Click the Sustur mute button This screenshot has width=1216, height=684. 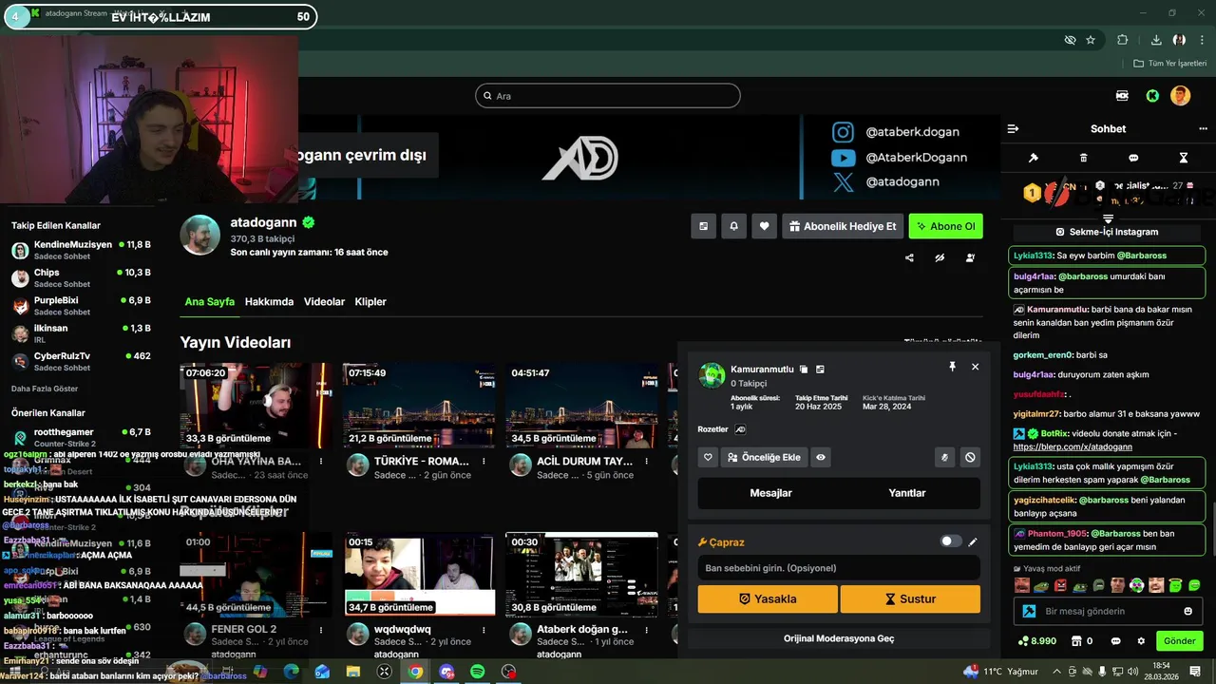[910, 599]
